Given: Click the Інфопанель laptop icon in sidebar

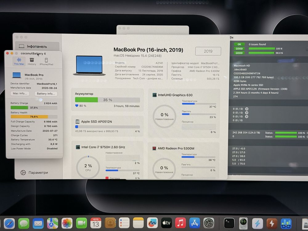Looking at the screenshot, I should [x=22, y=47].
